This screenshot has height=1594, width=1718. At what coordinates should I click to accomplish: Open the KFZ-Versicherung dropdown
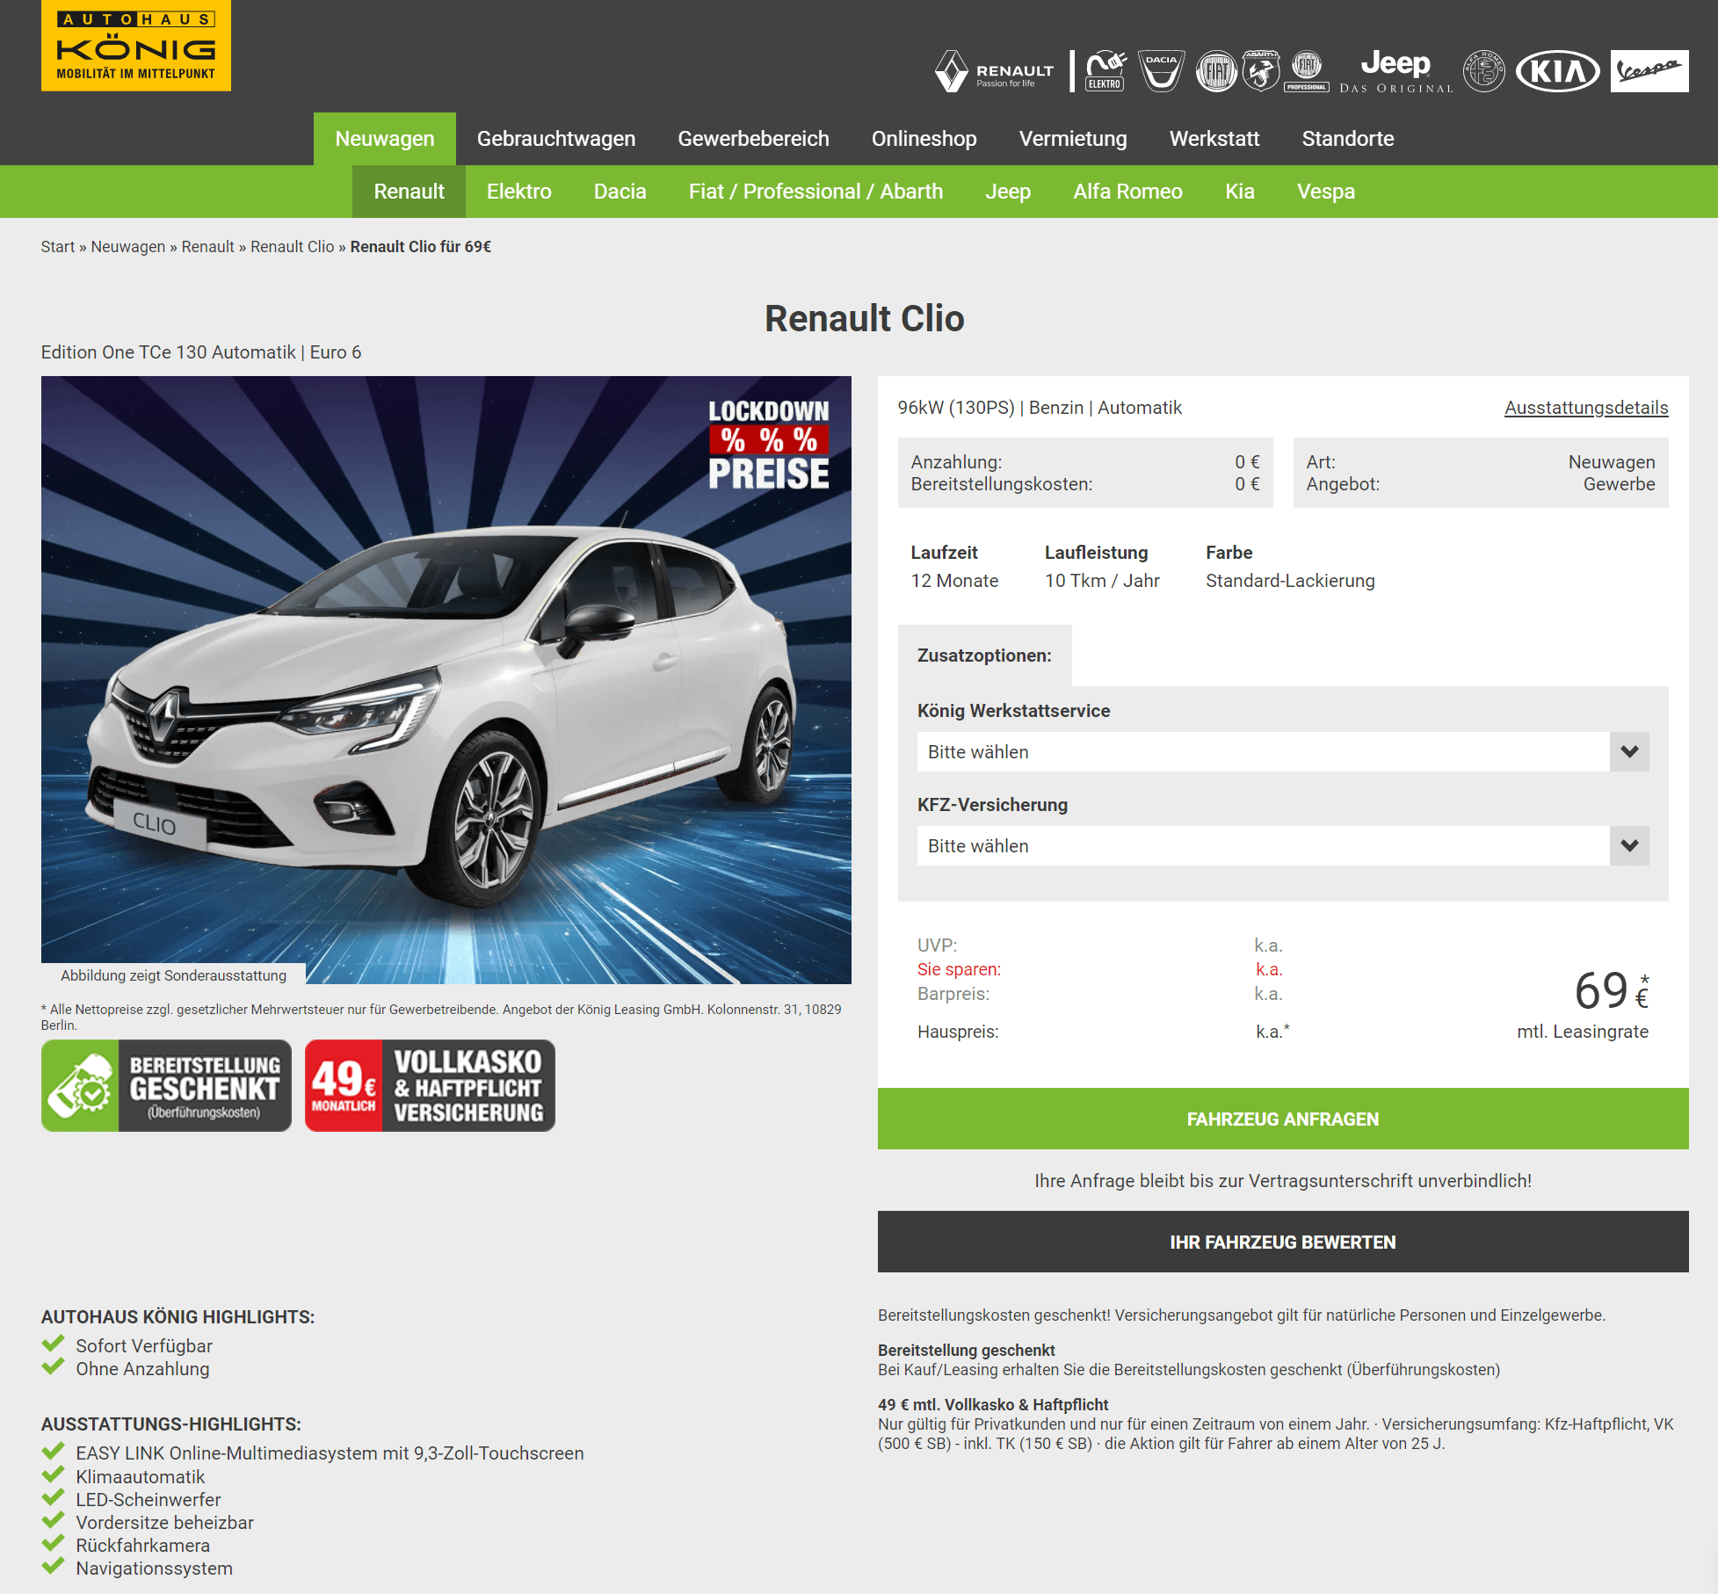[1283, 846]
